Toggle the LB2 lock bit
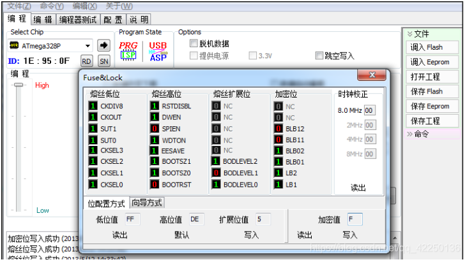This screenshot has width=465, height=262. (278, 173)
